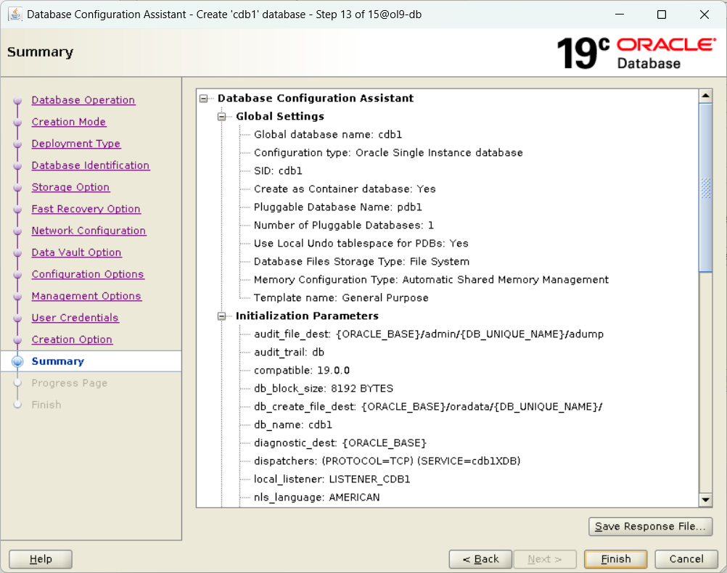Go to the Database Operation step
This screenshot has height=573, width=727.
(83, 100)
